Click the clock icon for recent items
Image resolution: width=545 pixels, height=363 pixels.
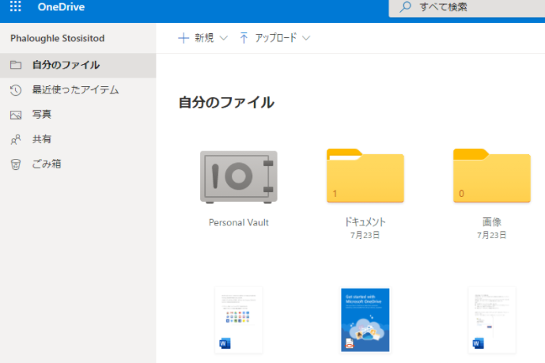coord(16,90)
